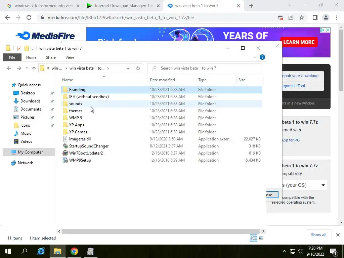344x258 pixels.
Task: Click in Search win vista beta box
Action: coord(205,68)
